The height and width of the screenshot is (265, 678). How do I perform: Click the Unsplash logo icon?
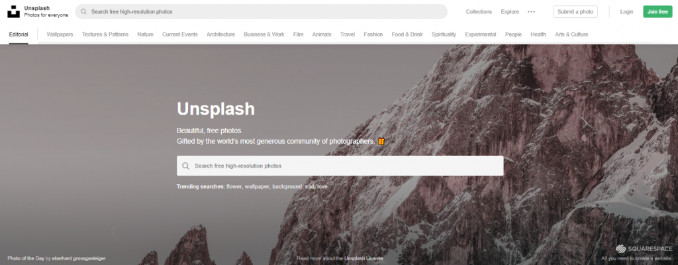[x=13, y=12]
